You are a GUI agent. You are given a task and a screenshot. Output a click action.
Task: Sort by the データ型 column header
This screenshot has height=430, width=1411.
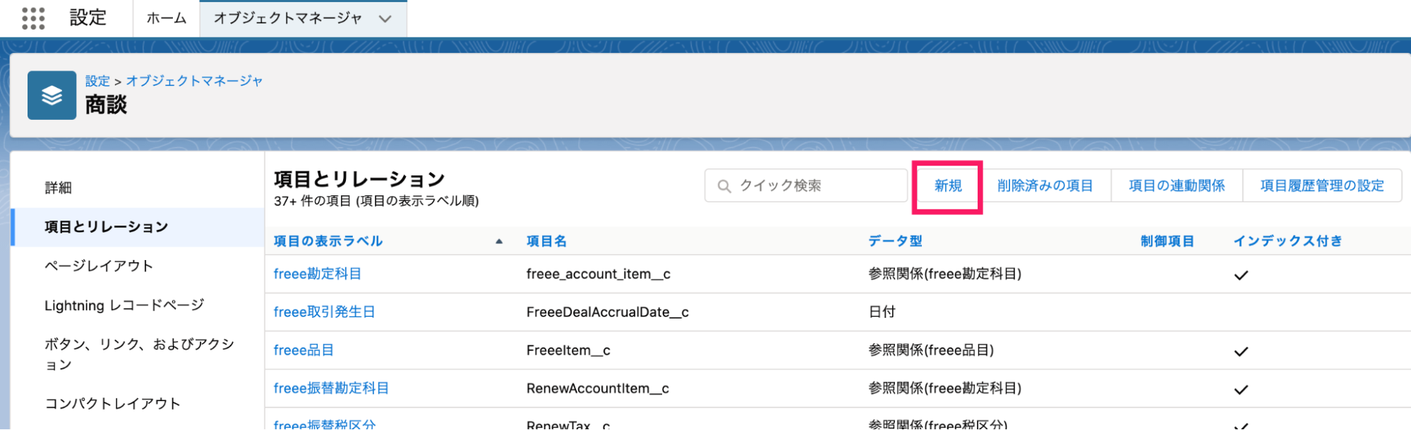[895, 241]
